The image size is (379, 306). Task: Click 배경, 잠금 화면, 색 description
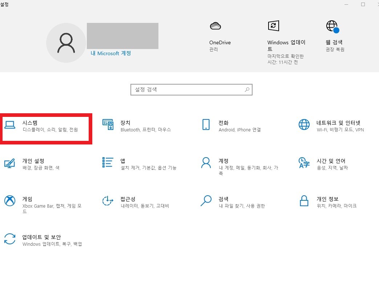coord(41,168)
